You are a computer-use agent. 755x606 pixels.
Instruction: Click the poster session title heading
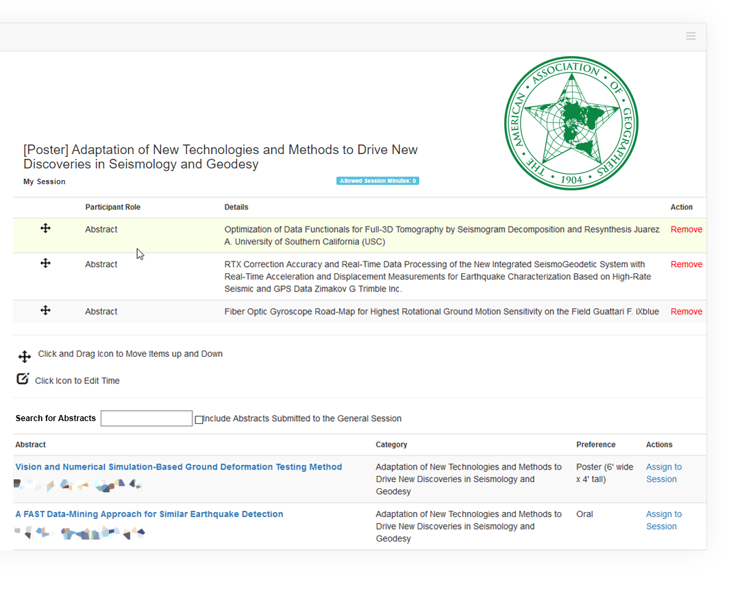[221, 157]
